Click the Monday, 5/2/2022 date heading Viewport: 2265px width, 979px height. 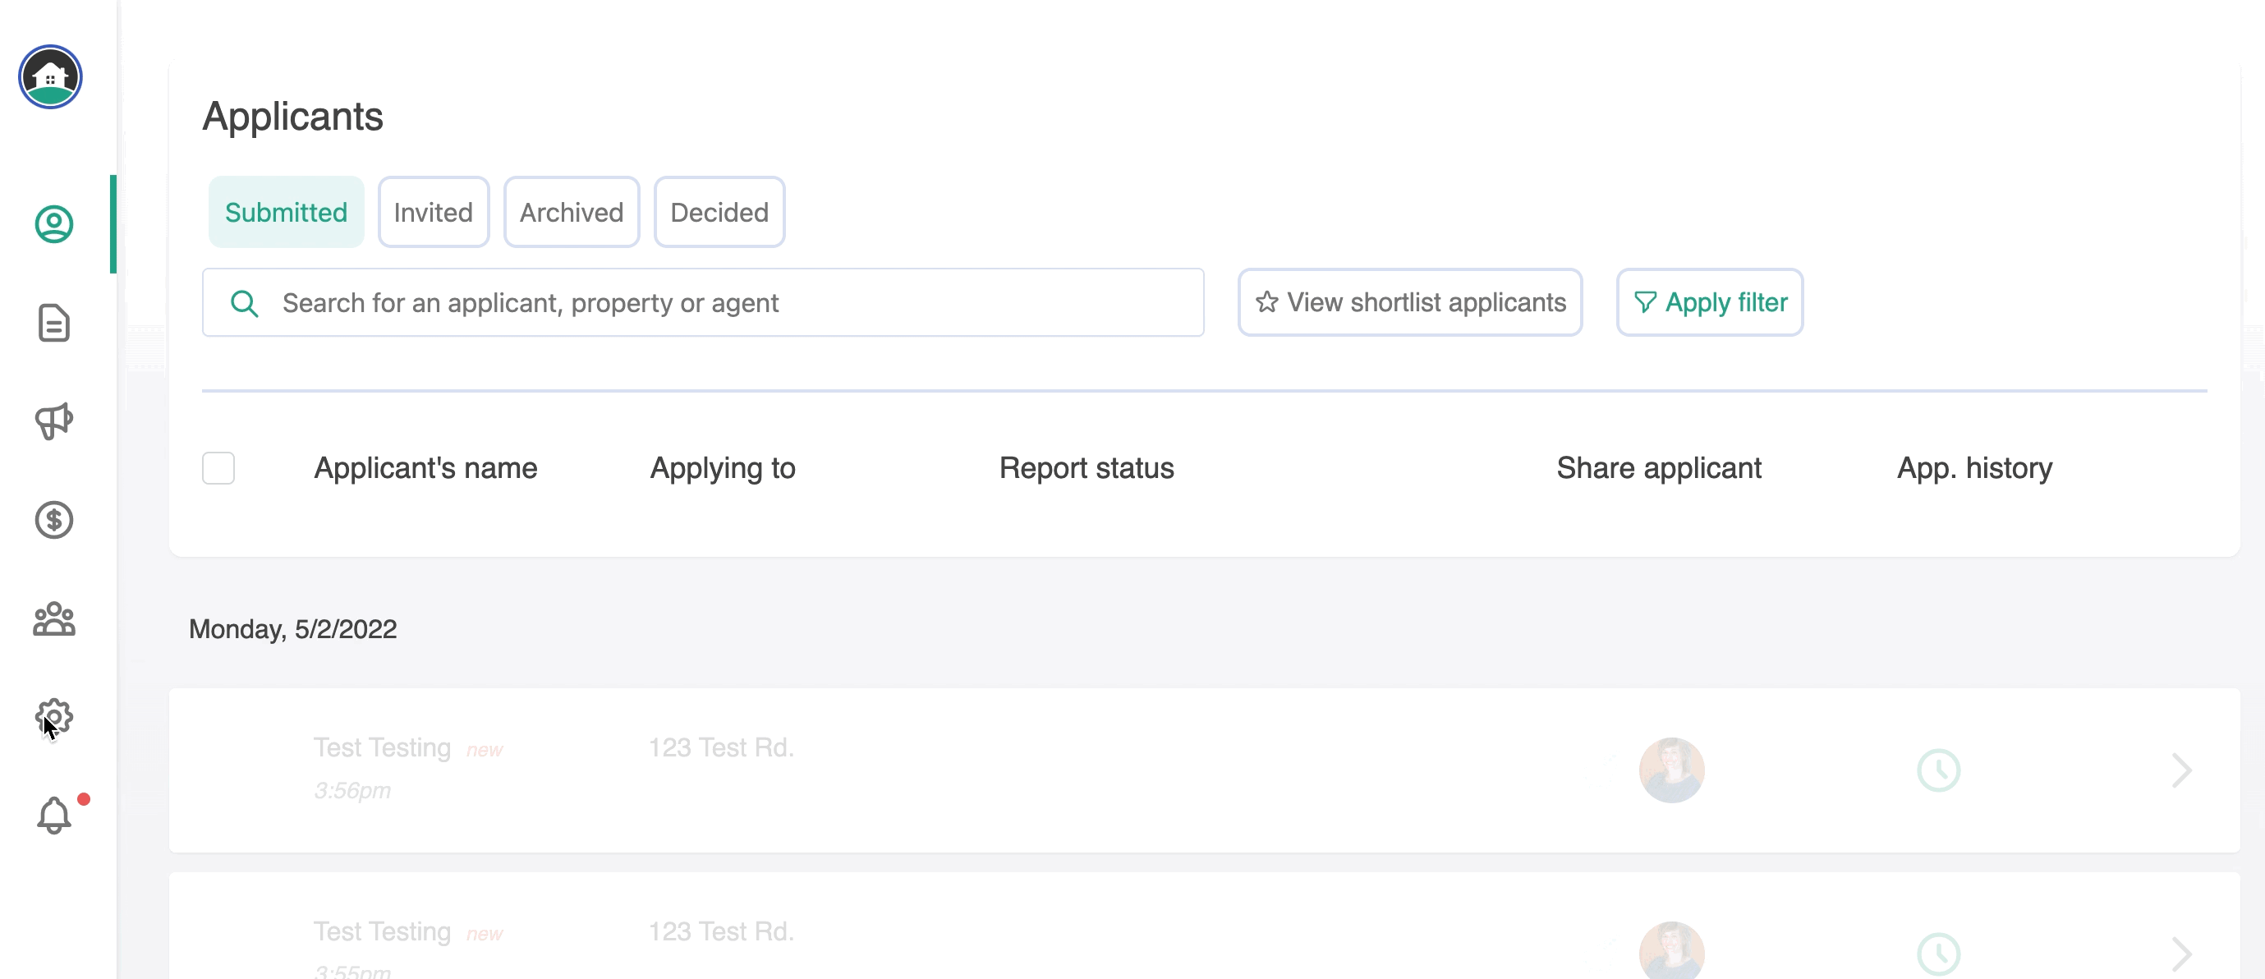[293, 629]
